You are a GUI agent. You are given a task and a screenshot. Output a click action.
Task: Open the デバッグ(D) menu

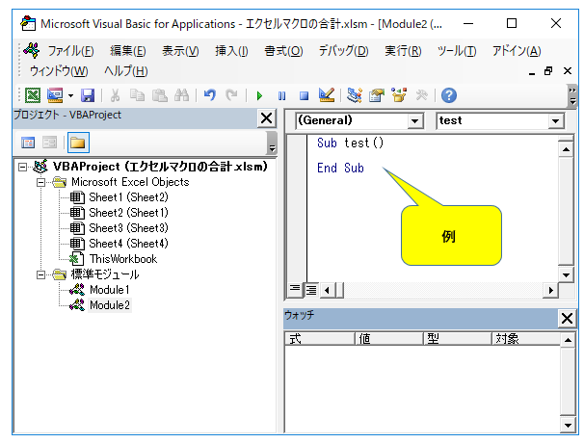pos(343,51)
